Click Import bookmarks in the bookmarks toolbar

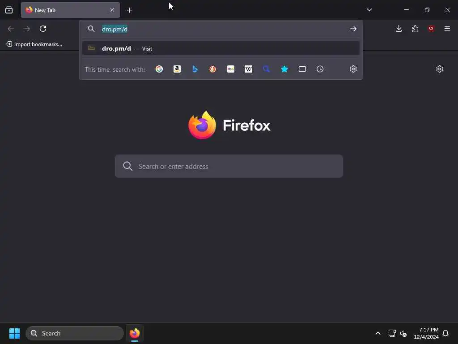34,44
